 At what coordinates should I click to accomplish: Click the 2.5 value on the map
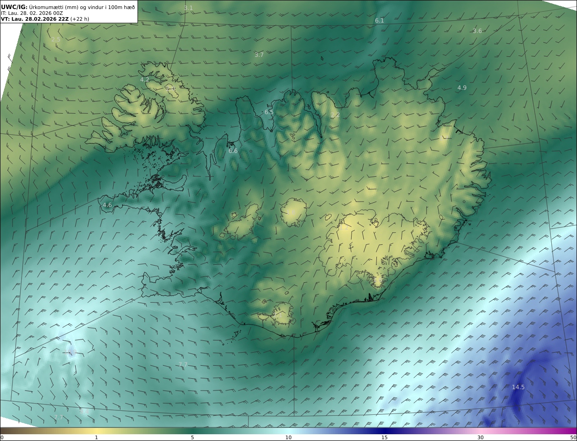56,40
